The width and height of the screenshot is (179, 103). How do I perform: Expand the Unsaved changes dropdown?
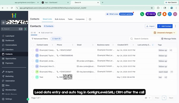[x=164, y=33]
